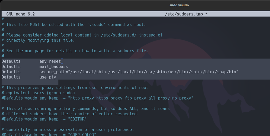Place cursor on 'mail_badpass' option
The image size is (270, 136).
pyautogui.click(x=54, y=67)
